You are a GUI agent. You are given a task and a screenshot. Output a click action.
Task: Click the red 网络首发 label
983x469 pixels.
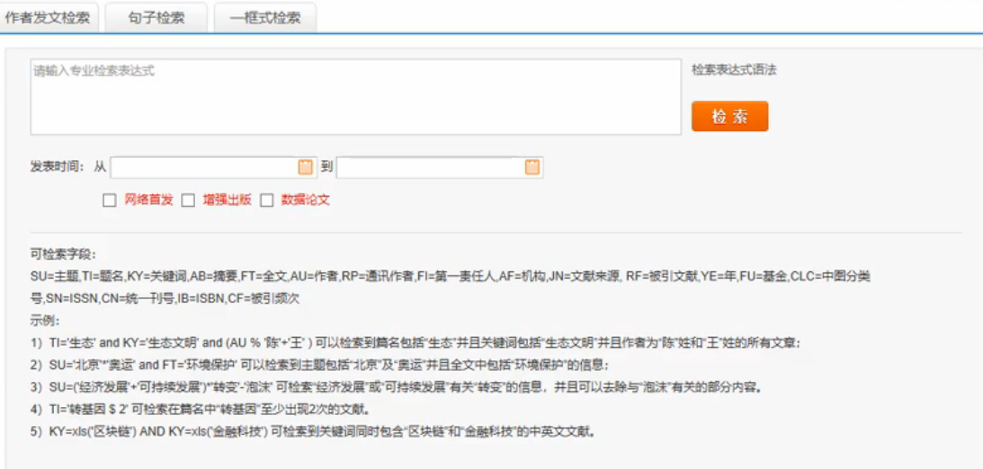(x=148, y=200)
